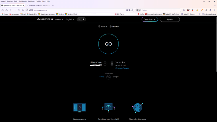Click the Desktop Apps text link
This screenshot has width=217, height=122.
pyautogui.click(x=79, y=119)
